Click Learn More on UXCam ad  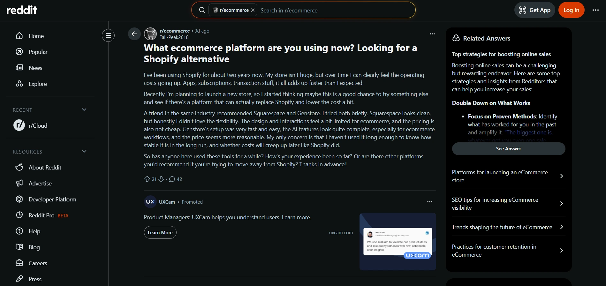click(160, 233)
